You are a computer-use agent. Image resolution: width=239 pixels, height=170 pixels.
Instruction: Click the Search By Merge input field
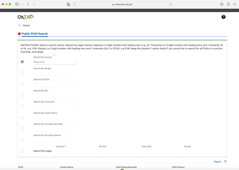[55, 73]
